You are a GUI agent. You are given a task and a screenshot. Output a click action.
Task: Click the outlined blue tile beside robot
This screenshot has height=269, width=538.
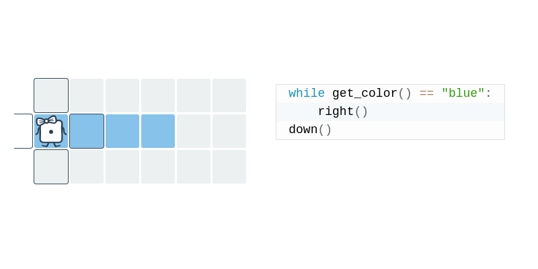87,131
